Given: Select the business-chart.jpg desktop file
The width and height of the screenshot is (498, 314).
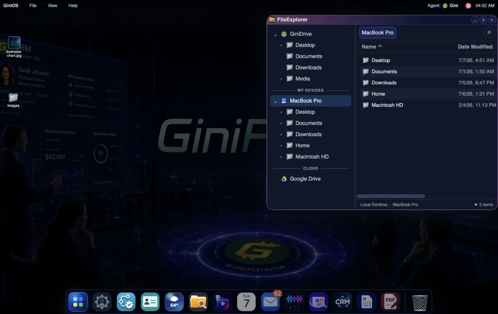Looking at the screenshot, I should (14, 47).
